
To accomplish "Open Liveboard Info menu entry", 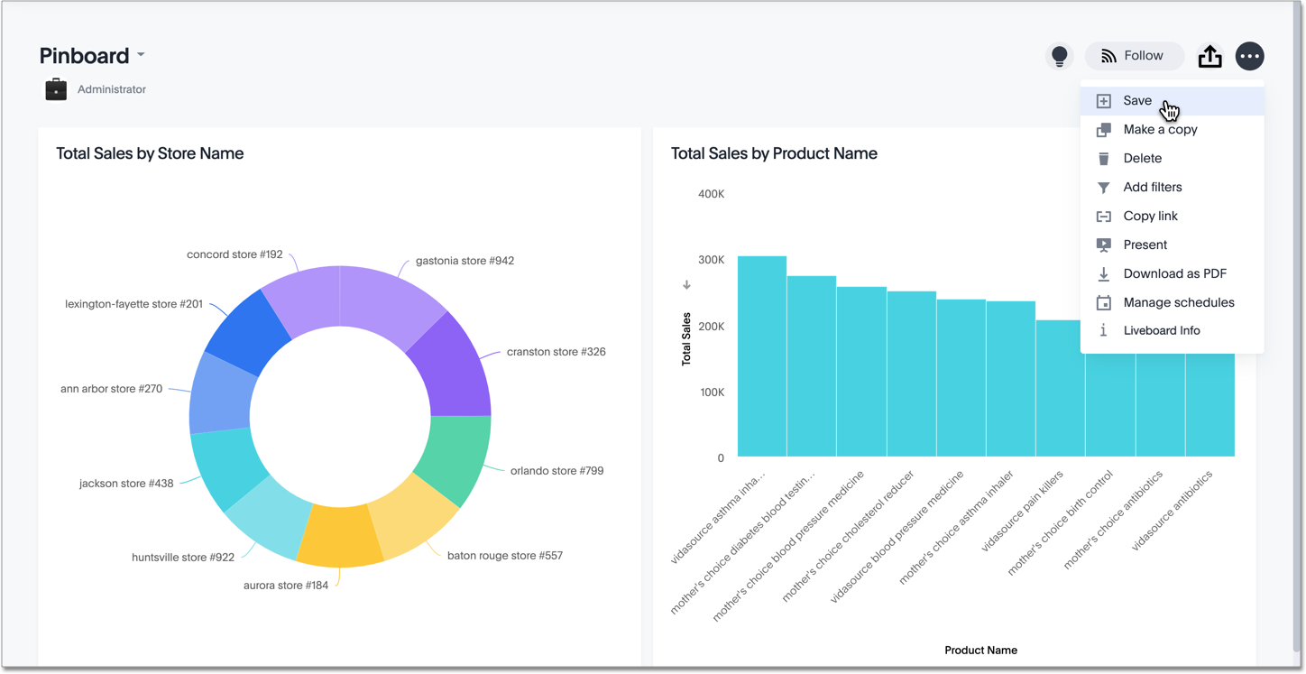I will [1161, 330].
